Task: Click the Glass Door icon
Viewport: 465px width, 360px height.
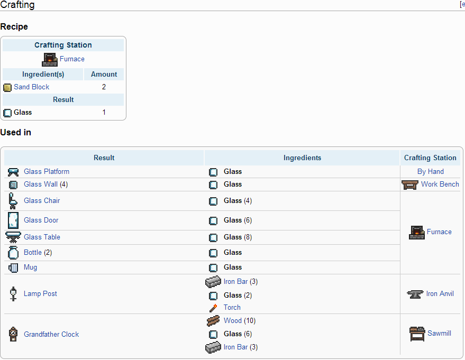Action: [13, 220]
